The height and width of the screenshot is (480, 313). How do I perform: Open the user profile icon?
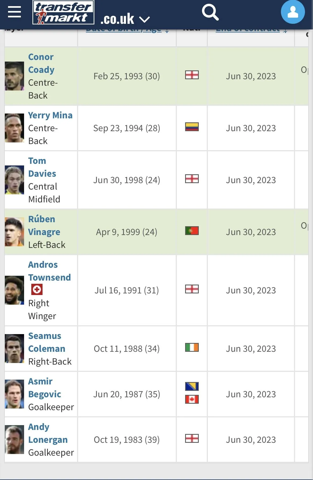coord(293,12)
